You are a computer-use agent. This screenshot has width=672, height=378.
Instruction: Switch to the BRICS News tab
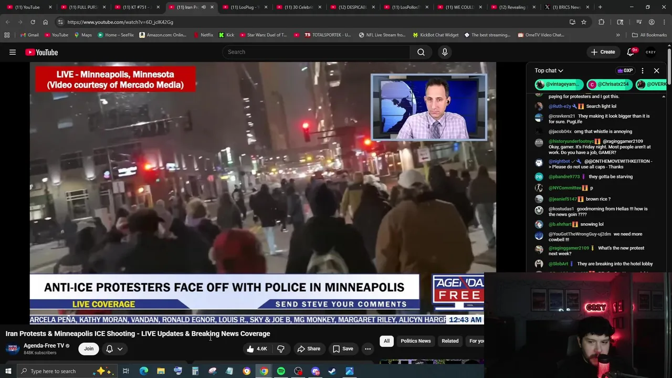(566, 7)
